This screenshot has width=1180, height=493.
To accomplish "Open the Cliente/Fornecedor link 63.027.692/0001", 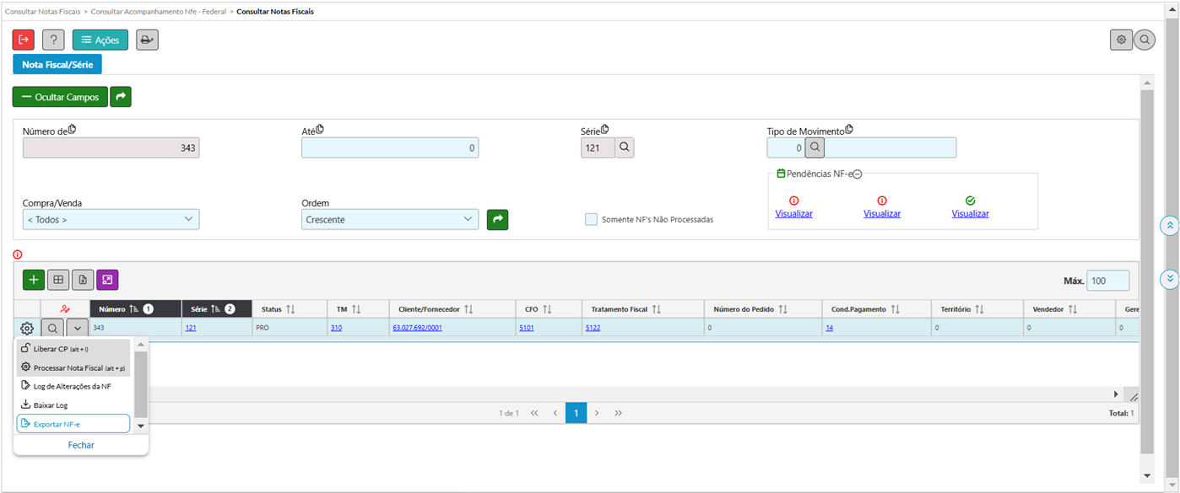I will pyautogui.click(x=417, y=328).
